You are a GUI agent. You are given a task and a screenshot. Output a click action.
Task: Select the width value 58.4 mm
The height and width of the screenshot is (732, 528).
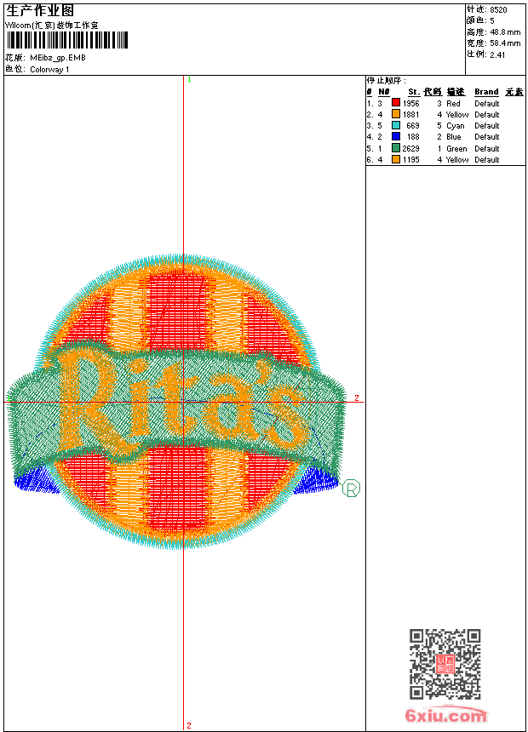click(505, 43)
